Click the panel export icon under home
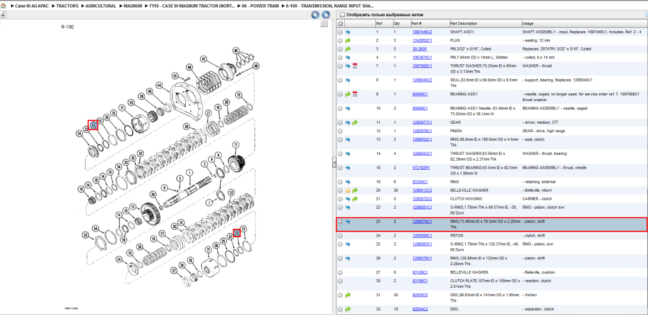This screenshot has height=315, width=648. 3,15
